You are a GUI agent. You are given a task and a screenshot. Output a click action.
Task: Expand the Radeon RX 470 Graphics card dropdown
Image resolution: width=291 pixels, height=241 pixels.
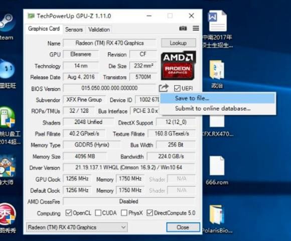(77, 227)
